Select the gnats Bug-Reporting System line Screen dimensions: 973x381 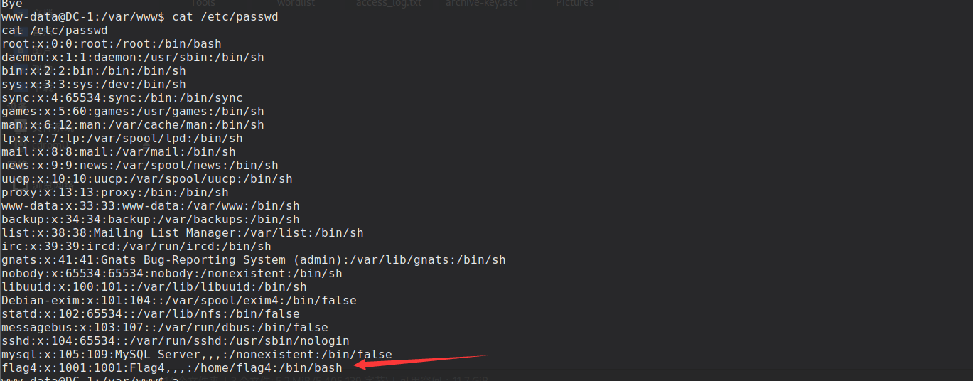click(254, 259)
